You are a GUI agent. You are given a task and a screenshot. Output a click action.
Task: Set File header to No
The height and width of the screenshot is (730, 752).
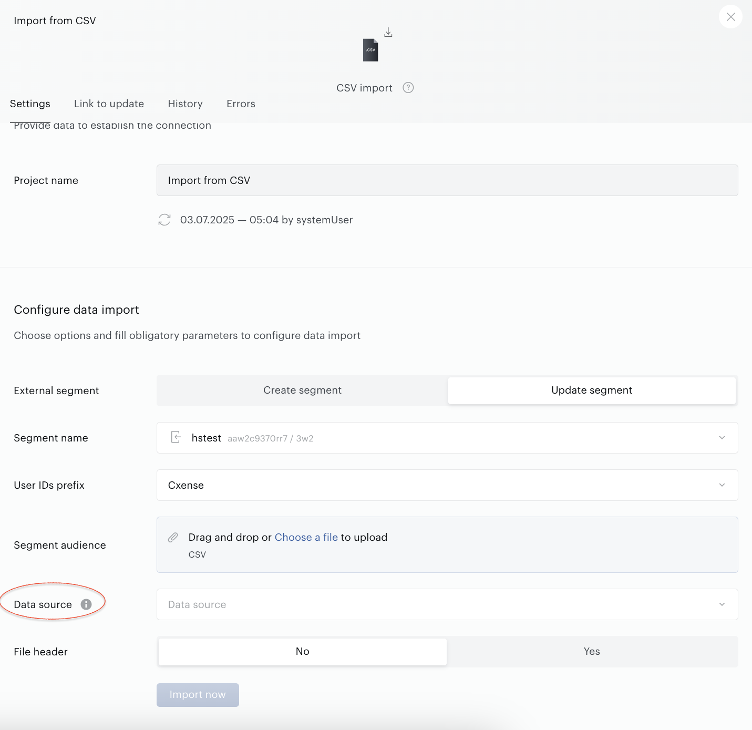click(303, 652)
